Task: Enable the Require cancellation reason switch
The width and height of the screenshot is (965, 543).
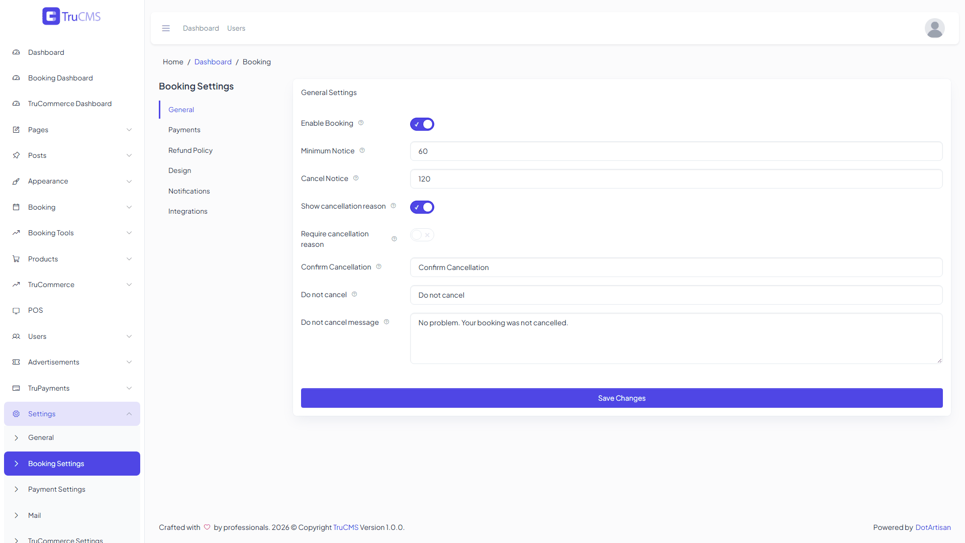Action: [x=422, y=235]
